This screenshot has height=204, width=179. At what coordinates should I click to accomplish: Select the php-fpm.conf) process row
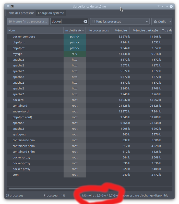pos(89,117)
